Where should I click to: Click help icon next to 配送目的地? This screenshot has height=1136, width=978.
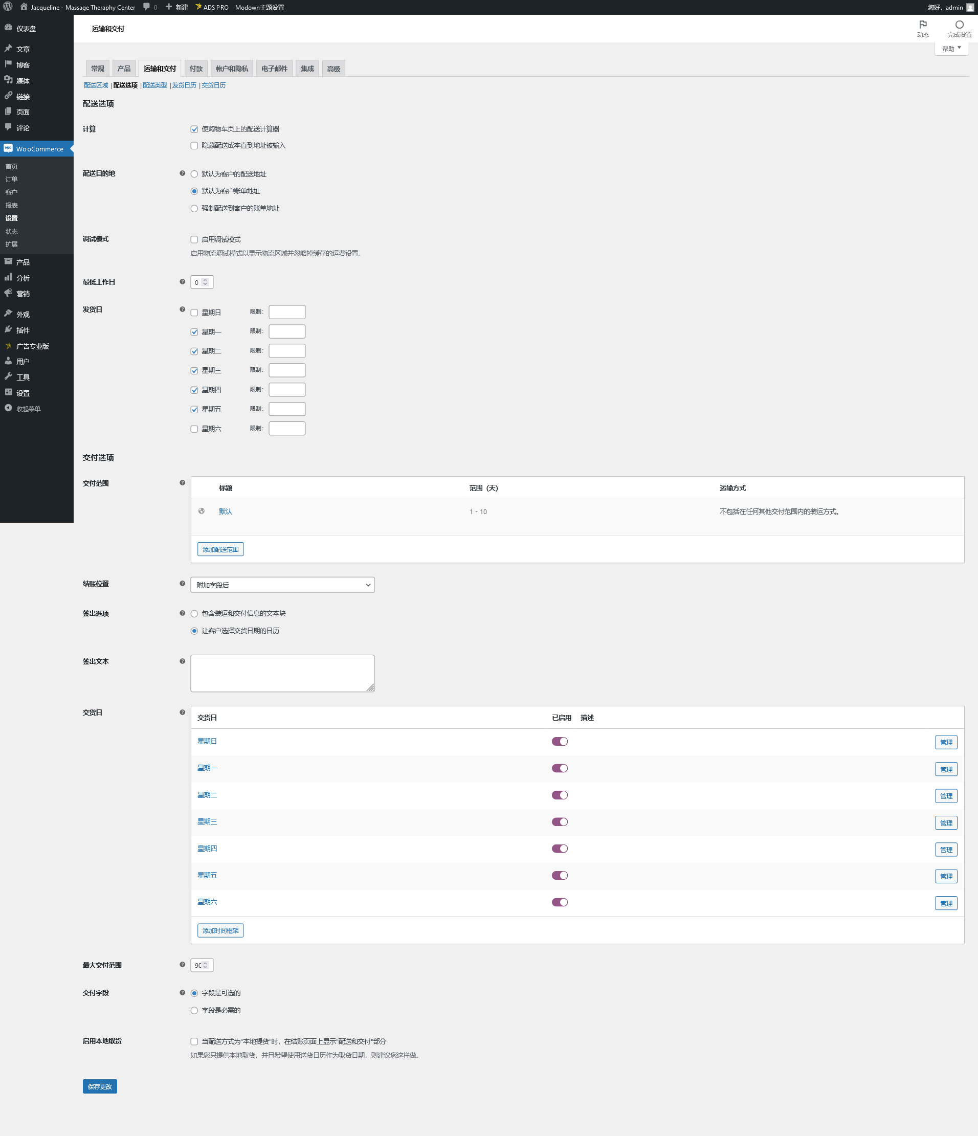tap(183, 173)
